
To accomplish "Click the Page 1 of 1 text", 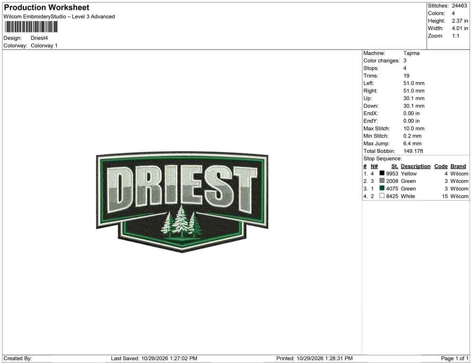I will coord(454,358).
